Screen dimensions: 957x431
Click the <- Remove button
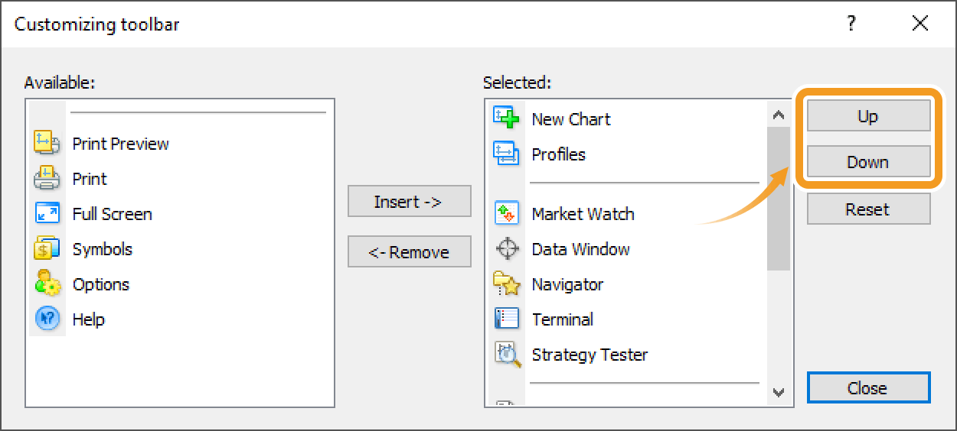(409, 252)
